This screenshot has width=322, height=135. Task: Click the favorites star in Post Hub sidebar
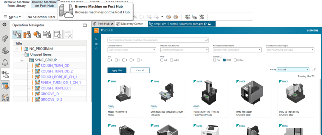(96, 49)
